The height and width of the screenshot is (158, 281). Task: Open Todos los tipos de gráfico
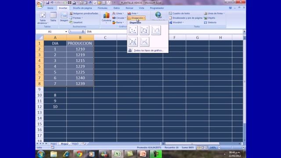[148, 50]
